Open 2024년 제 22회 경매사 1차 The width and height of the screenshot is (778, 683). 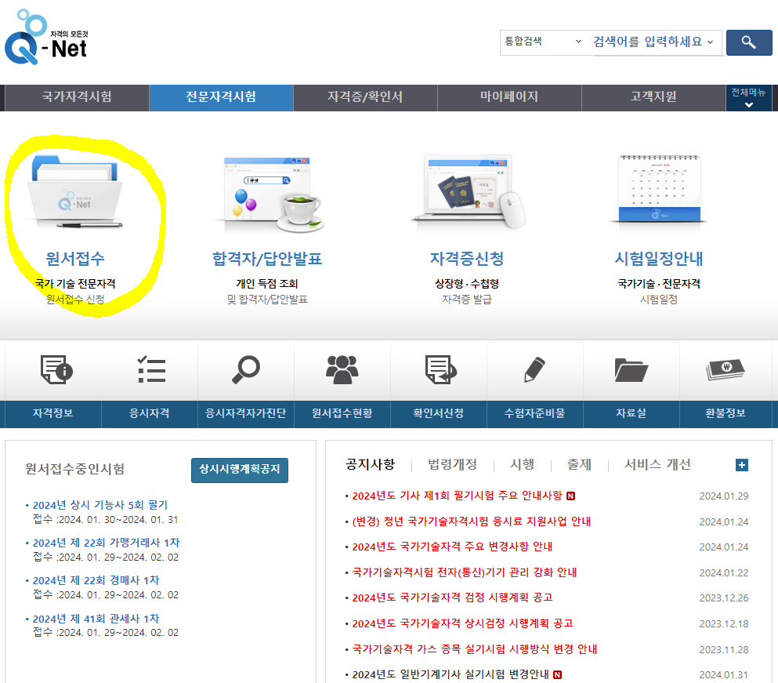tap(96, 581)
